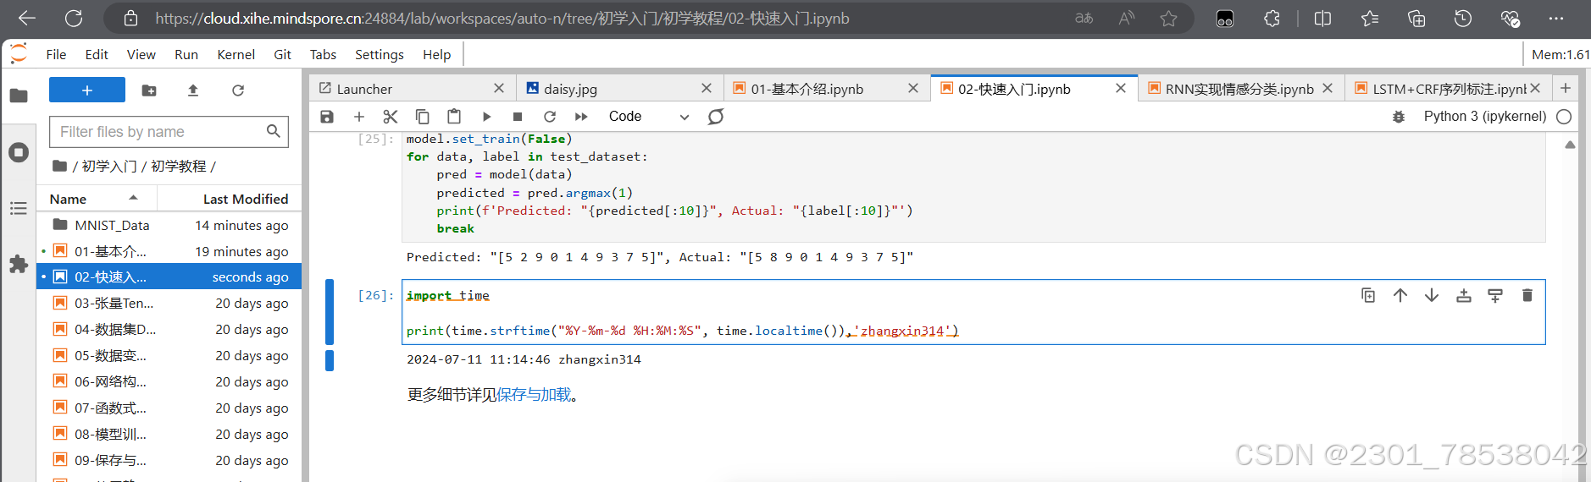The width and height of the screenshot is (1591, 482).
Task: Navigate to 初学入门 in breadcrumb path
Action: coord(109,166)
